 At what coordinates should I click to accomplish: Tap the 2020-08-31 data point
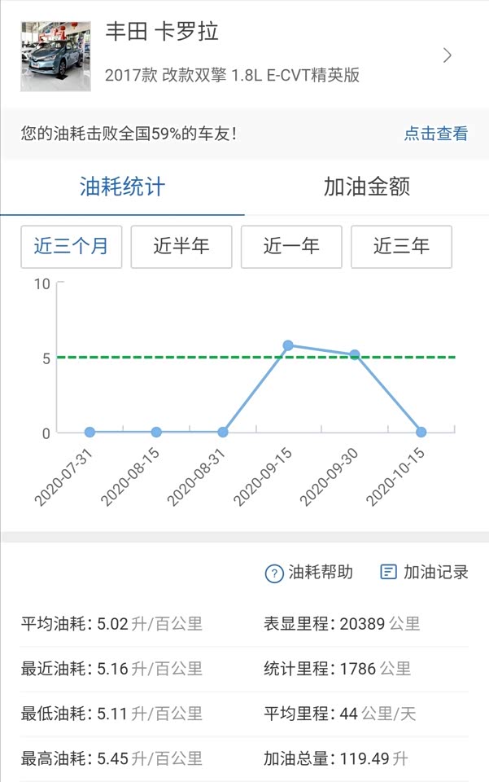coord(222,432)
